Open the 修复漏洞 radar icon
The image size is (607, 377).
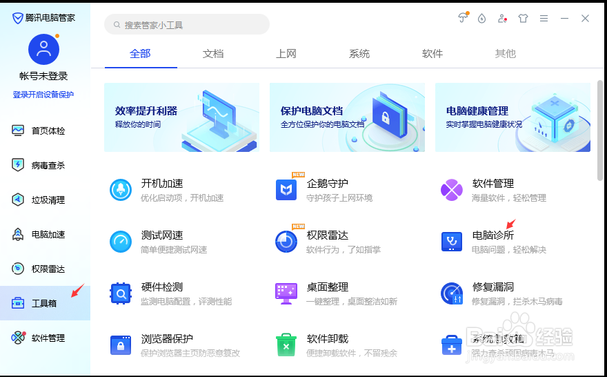[x=452, y=293]
